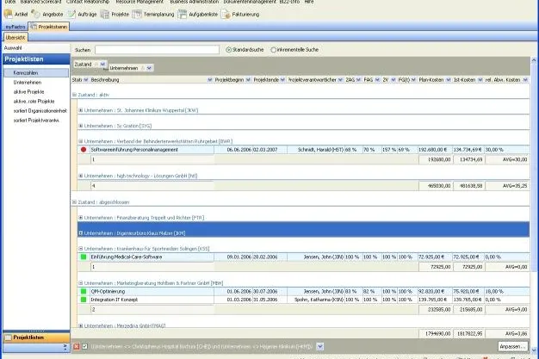This screenshot has width=539, height=359.
Task: Click the configure buttons chevron in sidebar
Action: (65, 348)
